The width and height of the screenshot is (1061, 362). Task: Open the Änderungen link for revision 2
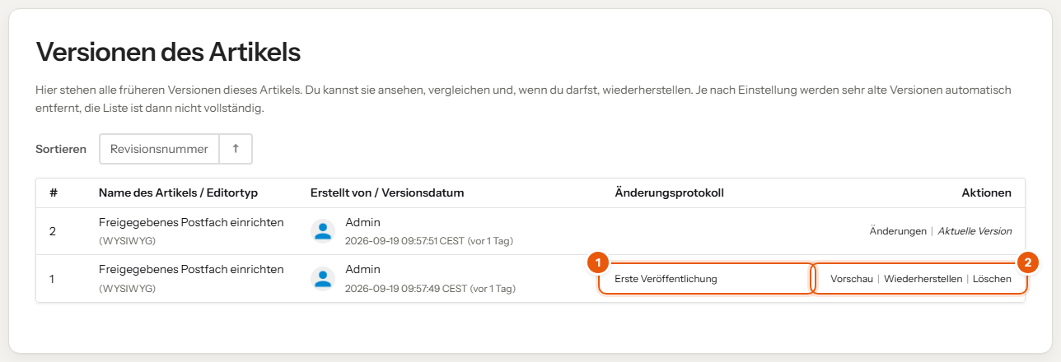point(898,231)
